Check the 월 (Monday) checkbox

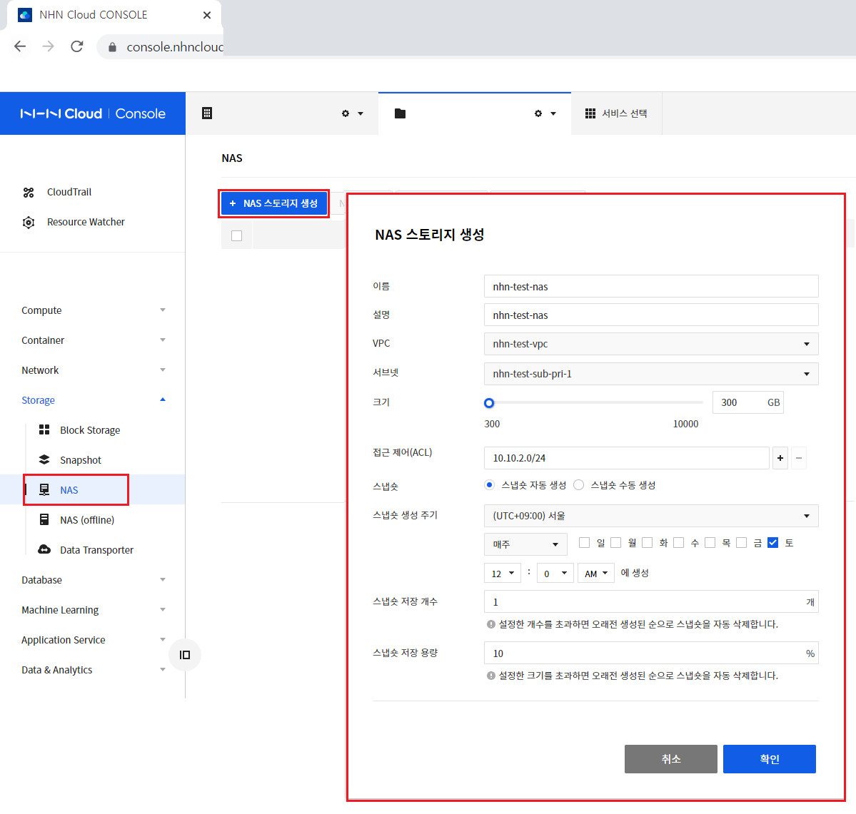point(616,543)
